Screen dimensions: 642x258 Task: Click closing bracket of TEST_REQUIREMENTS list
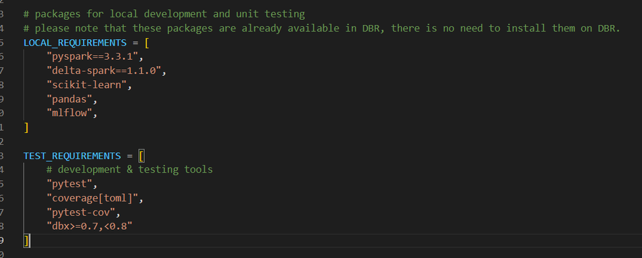click(x=26, y=241)
